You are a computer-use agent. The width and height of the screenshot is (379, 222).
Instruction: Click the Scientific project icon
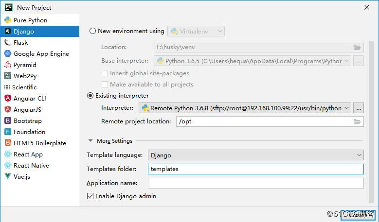(x=7, y=87)
